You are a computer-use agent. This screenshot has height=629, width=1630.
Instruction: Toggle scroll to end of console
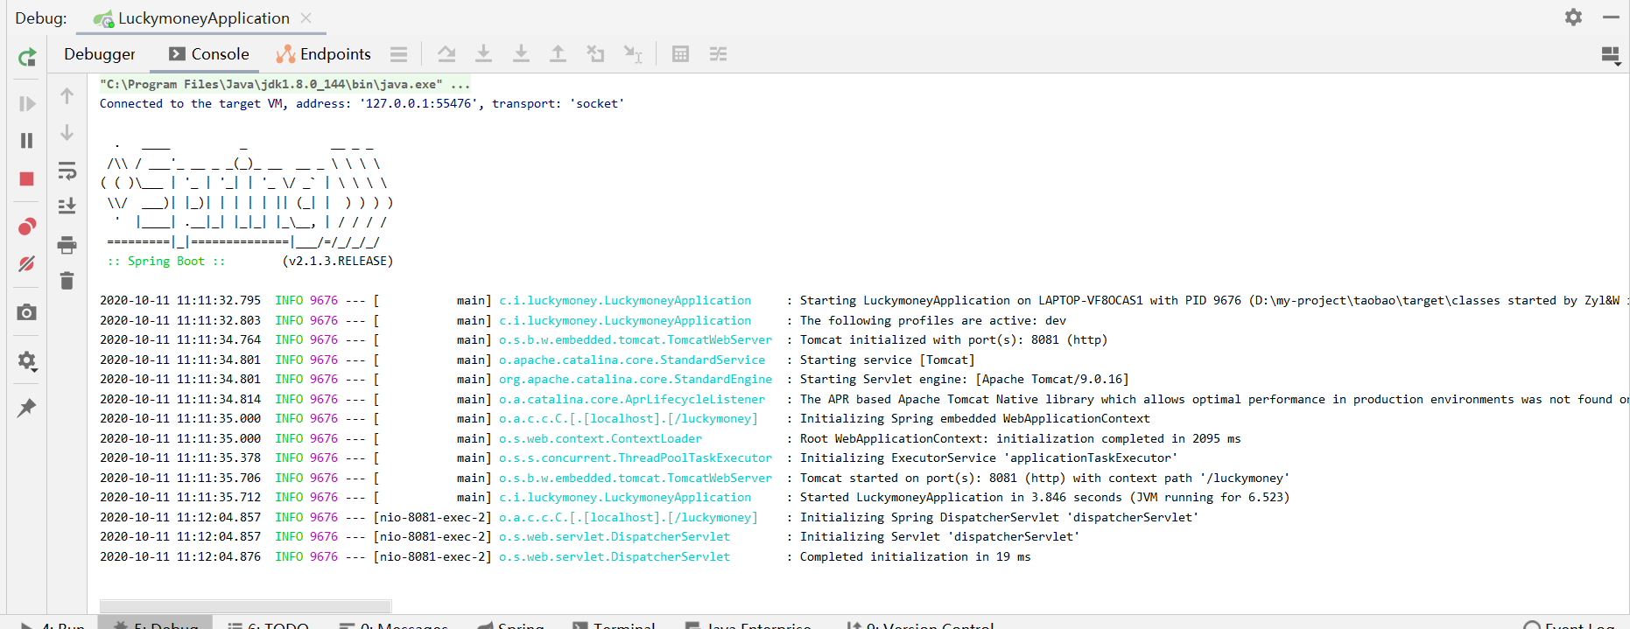click(67, 206)
